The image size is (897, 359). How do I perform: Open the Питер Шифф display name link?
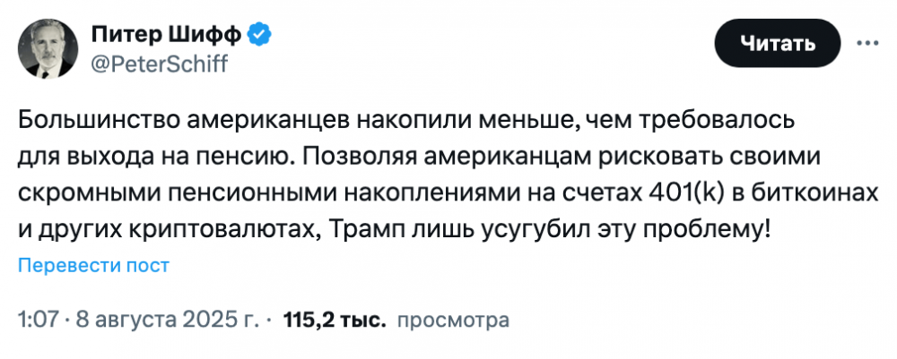(x=168, y=35)
